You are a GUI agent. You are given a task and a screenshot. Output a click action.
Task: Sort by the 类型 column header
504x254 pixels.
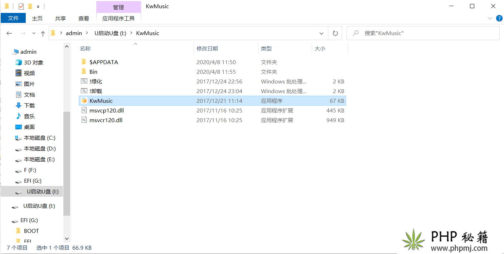pyautogui.click(x=266, y=48)
